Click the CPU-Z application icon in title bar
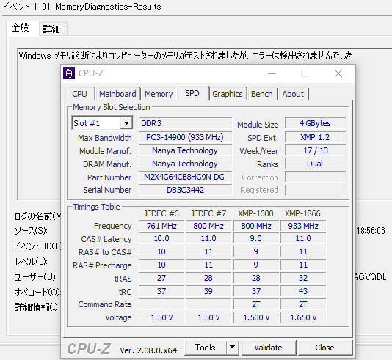Screen dimensions: 392x360 [69, 73]
